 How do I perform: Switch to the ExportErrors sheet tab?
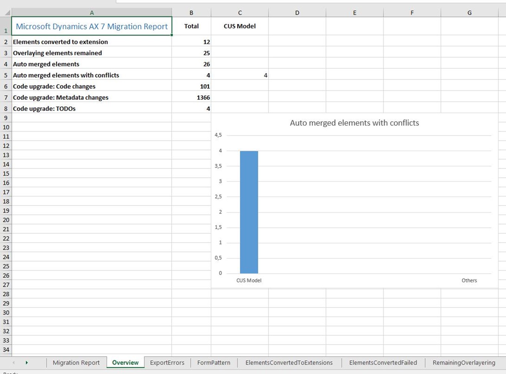tap(167, 363)
